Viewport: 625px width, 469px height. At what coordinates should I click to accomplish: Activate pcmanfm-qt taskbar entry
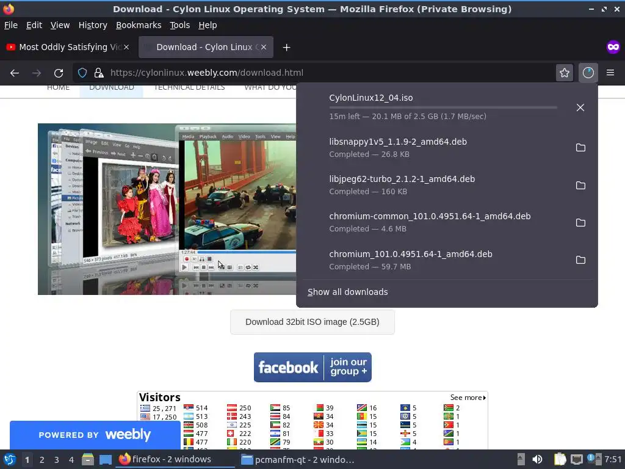pyautogui.click(x=298, y=459)
